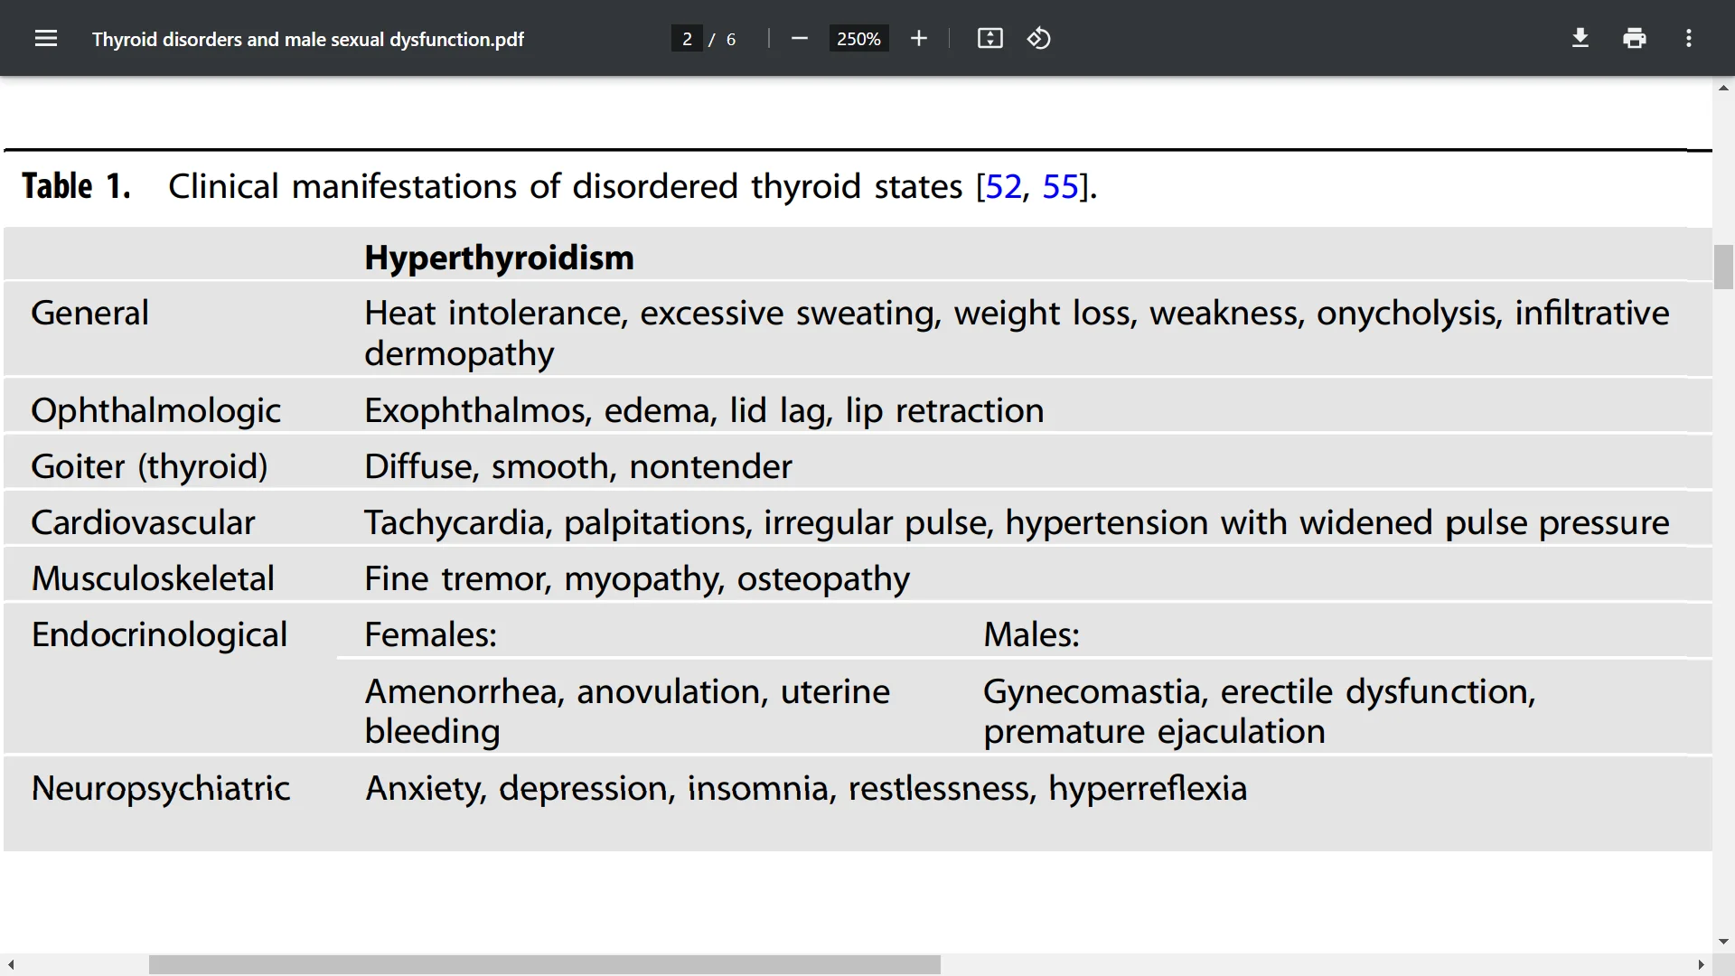The width and height of the screenshot is (1735, 976).
Task: Click the 'Goiter (thyroid)' row label
Action: pyautogui.click(x=149, y=467)
